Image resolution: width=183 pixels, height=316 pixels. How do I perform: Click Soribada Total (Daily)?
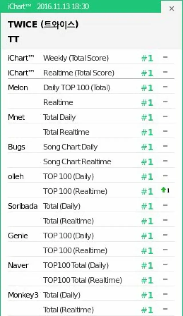pos(62,206)
